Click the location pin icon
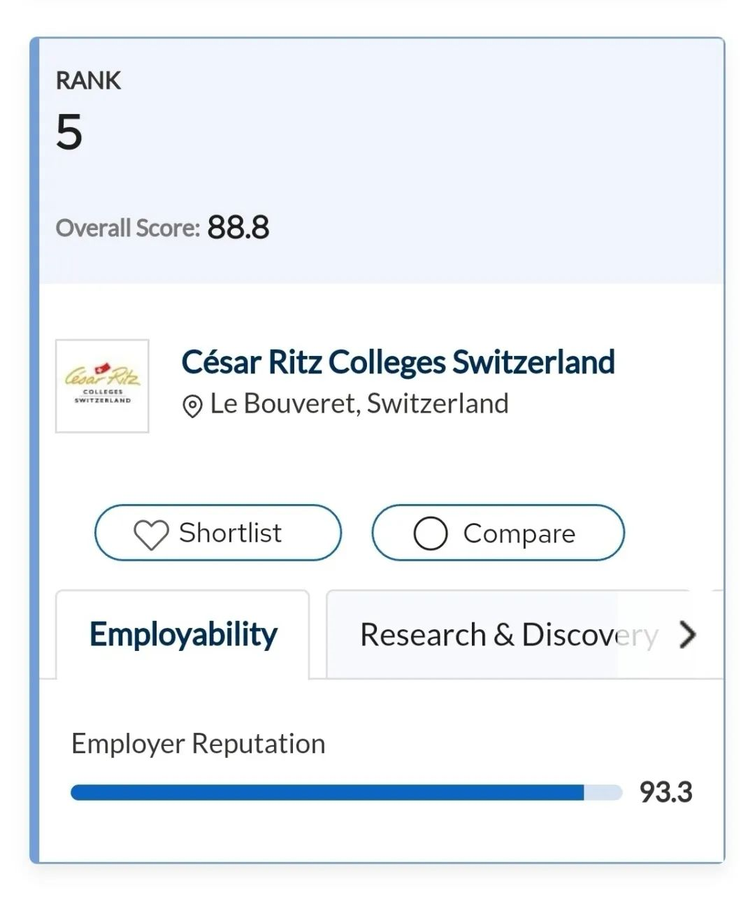Screen dimensions: 755x902 coord(192,406)
